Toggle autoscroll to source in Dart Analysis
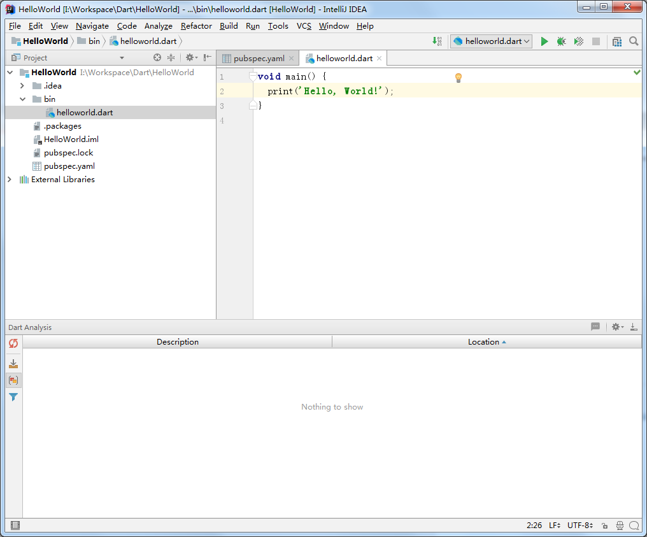 (13, 364)
